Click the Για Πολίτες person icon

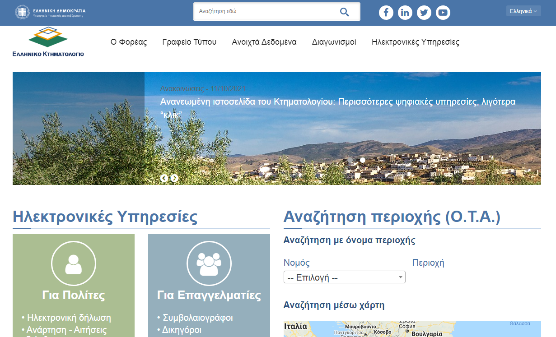[74, 263]
